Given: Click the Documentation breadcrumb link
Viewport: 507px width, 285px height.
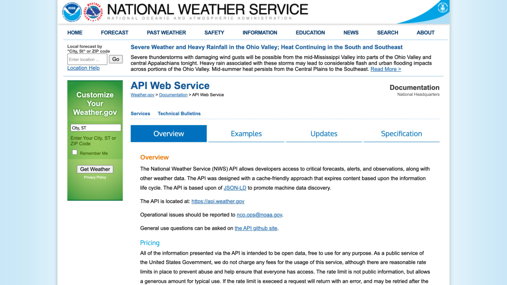Looking at the screenshot, I should pyautogui.click(x=173, y=95).
